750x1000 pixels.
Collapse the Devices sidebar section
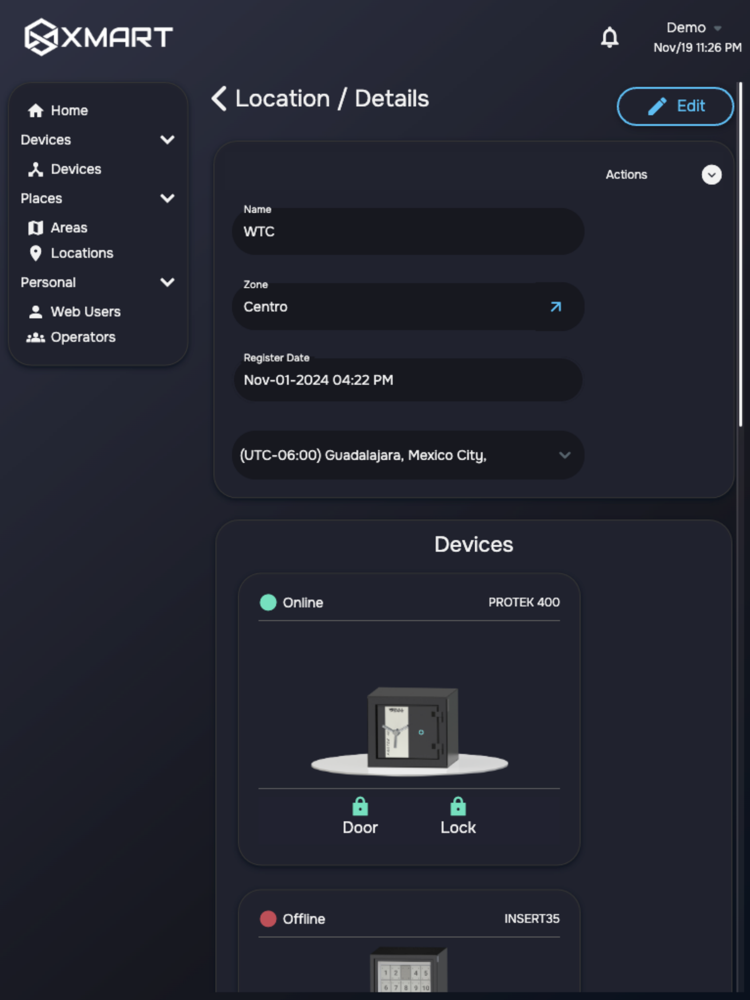point(167,140)
